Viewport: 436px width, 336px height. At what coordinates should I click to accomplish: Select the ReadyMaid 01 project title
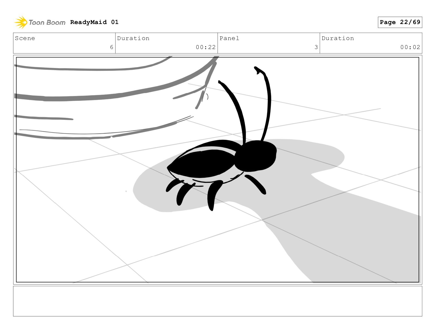[94, 22]
